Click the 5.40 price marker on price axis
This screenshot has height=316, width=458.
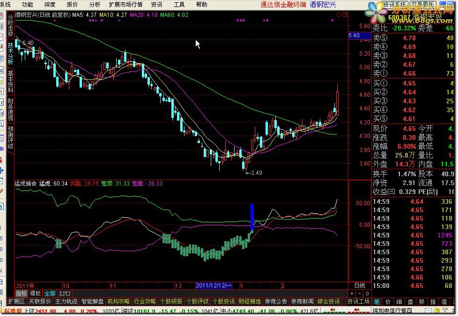pos(360,36)
